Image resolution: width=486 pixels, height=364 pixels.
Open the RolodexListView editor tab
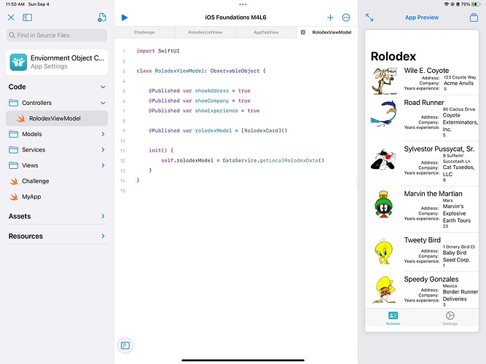[205, 32]
